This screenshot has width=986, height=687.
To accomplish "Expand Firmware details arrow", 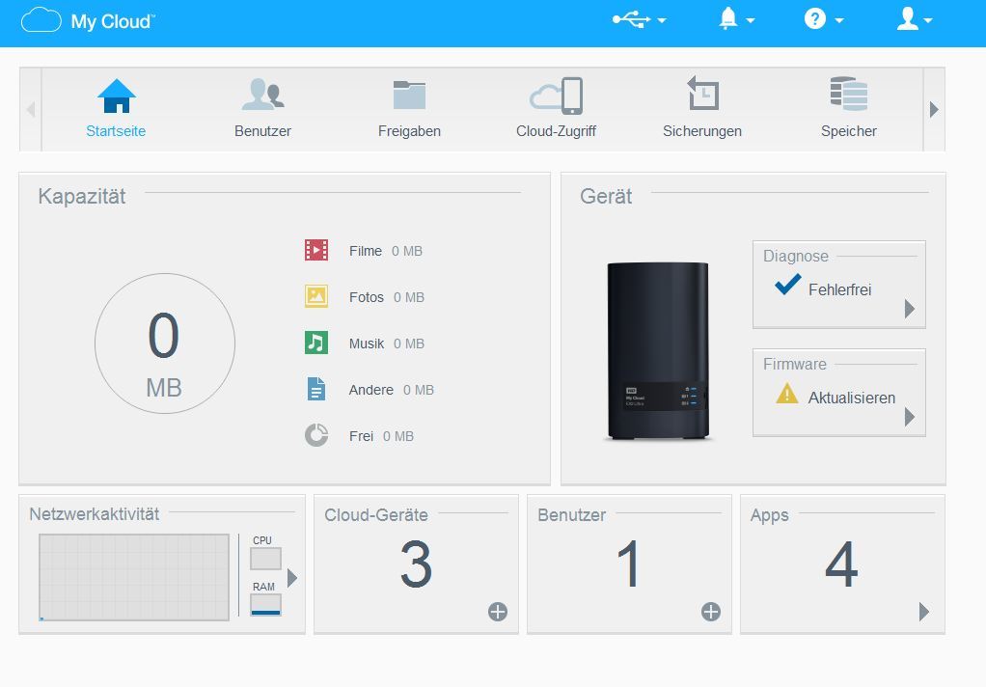I will click(909, 417).
